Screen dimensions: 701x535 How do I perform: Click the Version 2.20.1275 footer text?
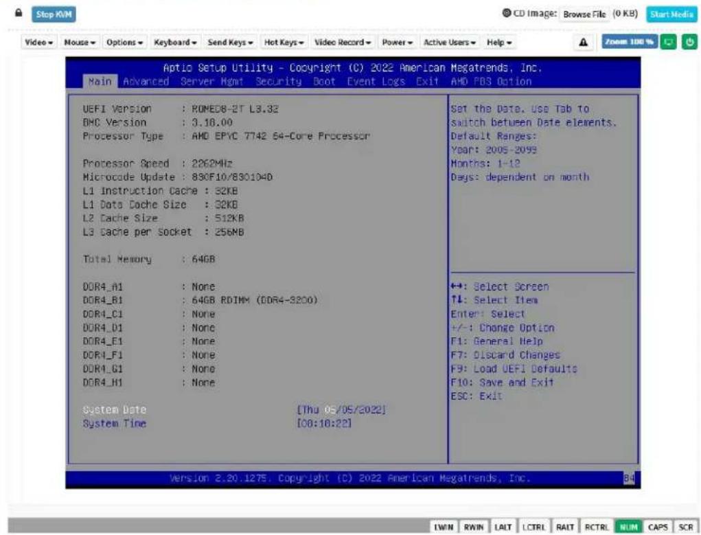pos(349,478)
